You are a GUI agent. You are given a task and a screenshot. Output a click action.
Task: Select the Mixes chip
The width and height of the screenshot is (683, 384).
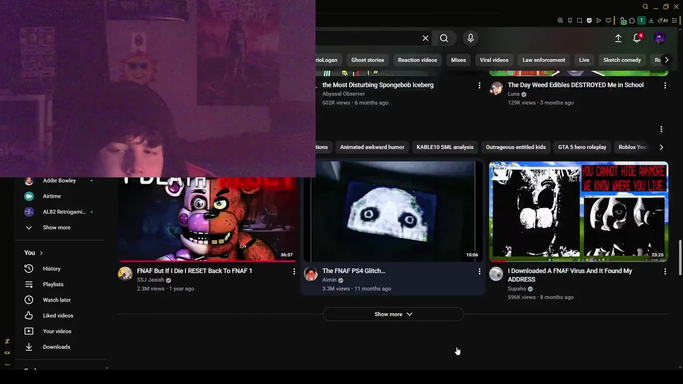point(458,60)
